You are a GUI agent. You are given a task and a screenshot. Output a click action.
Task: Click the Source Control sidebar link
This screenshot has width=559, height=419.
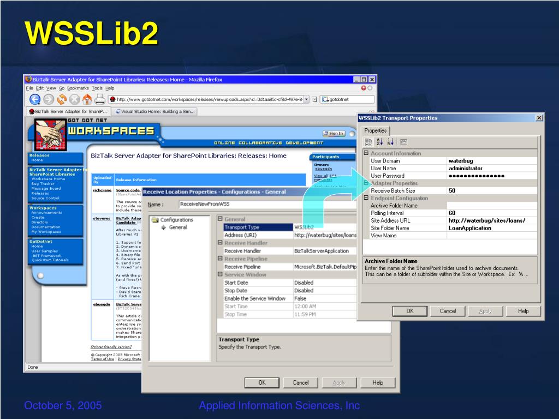click(x=45, y=198)
